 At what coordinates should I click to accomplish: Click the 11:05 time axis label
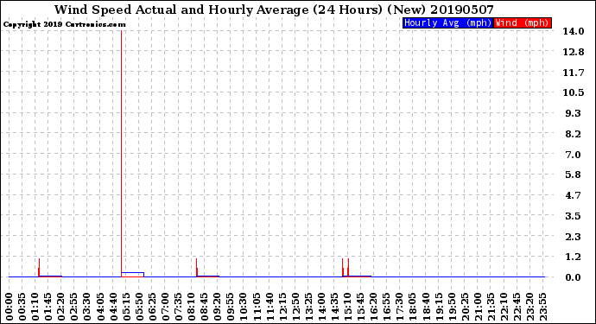click(x=257, y=307)
